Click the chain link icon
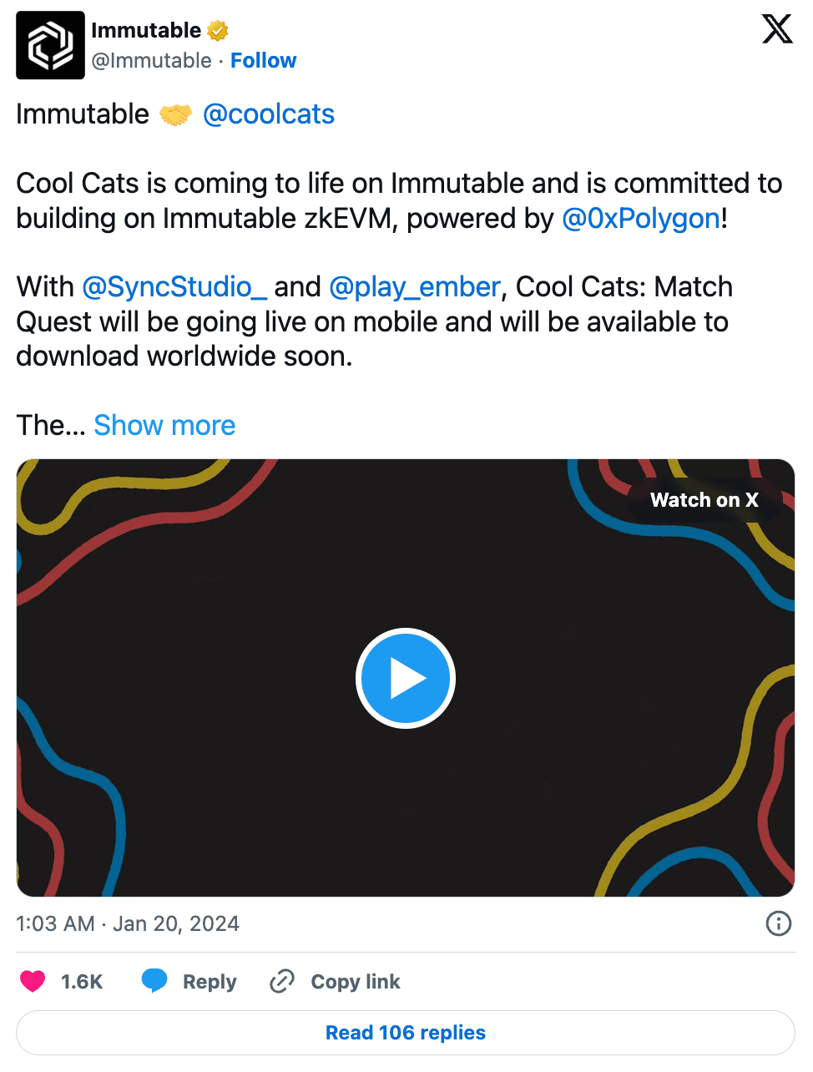 [x=282, y=981]
